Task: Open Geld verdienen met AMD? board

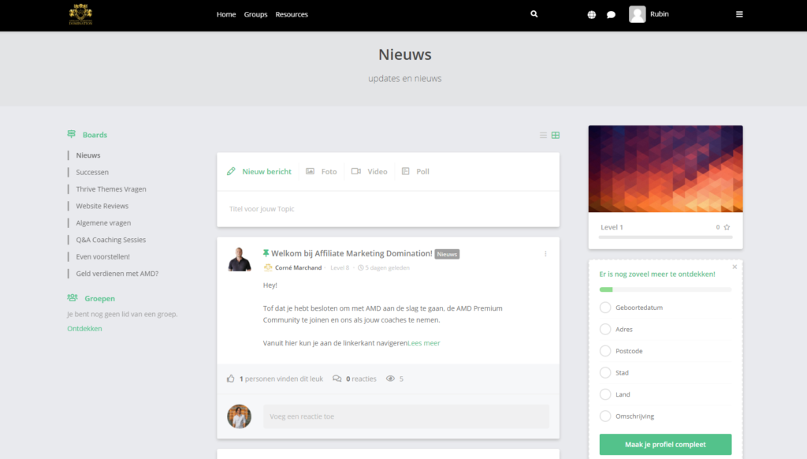Action: [117, 274]
